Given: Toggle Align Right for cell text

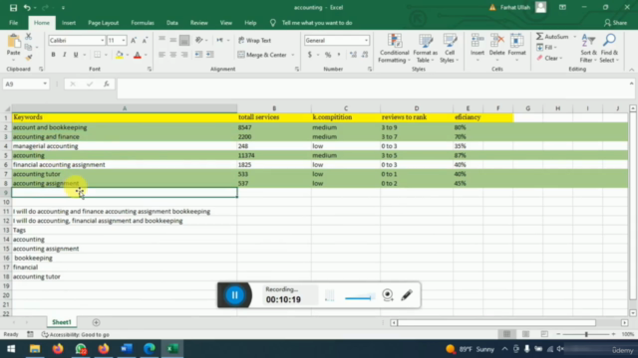Looking at the screenshot, I should [184, 55].
